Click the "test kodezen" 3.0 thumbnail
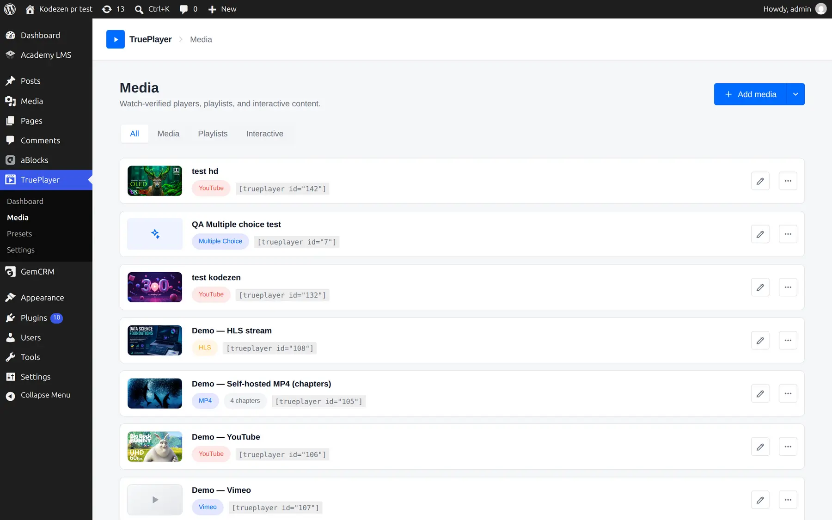 (x=155, y=287)
